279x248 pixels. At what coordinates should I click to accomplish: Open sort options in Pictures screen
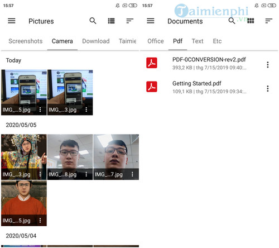pyautogui.click(x=129, y=21)
